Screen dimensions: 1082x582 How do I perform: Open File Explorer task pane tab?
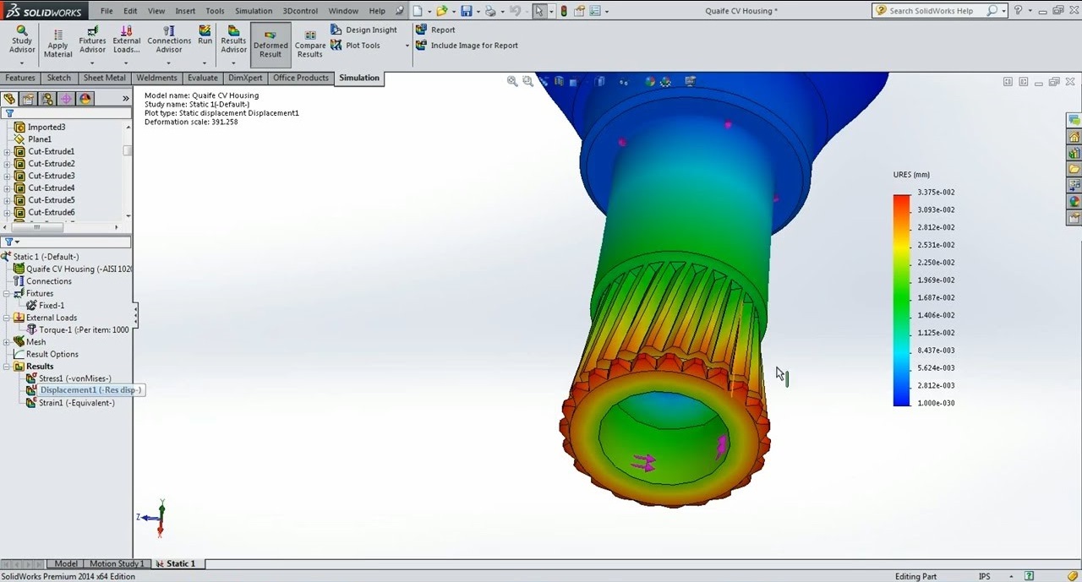[1074, 169]
